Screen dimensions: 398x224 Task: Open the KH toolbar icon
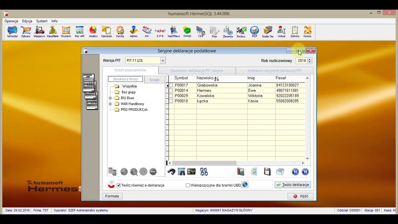coord(147,32)
